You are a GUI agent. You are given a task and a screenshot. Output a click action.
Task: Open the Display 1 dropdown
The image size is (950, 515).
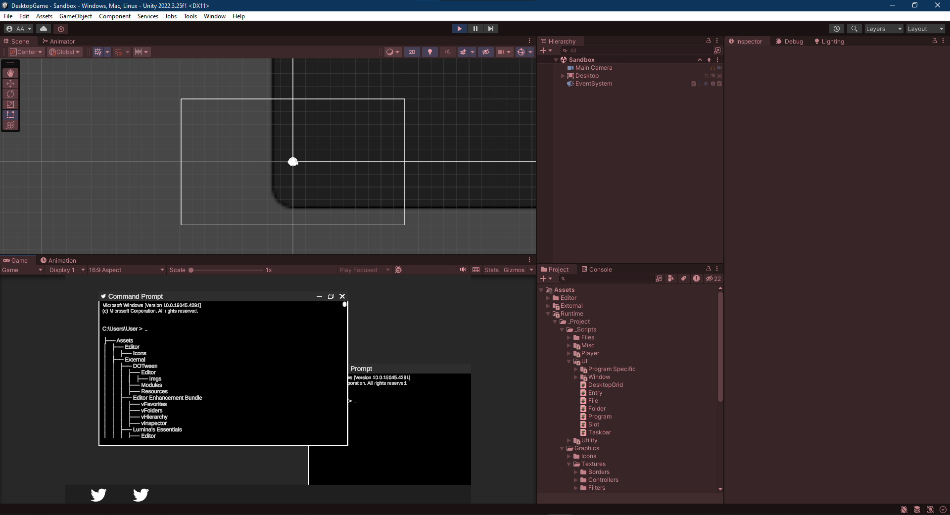(66, 270)
